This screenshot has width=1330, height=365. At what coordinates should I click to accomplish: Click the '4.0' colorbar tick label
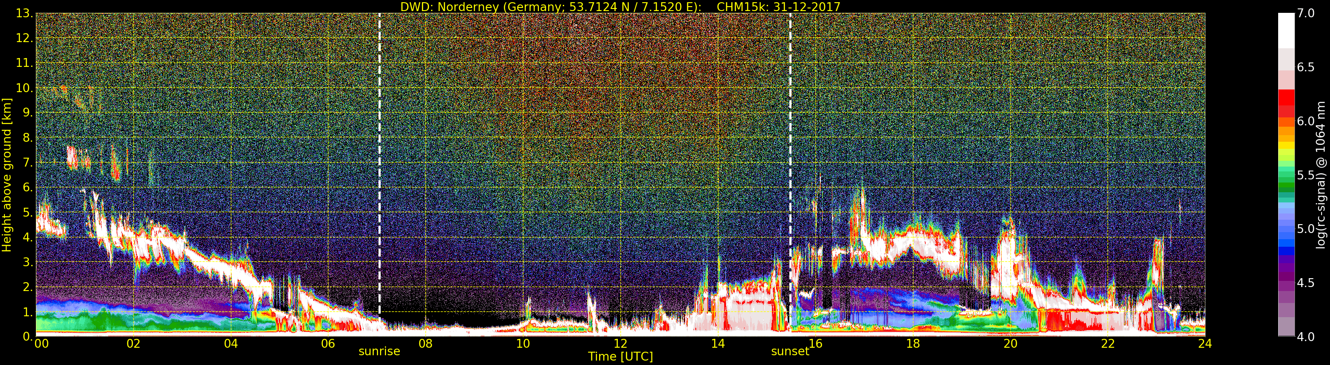[x=1305, y=337]
